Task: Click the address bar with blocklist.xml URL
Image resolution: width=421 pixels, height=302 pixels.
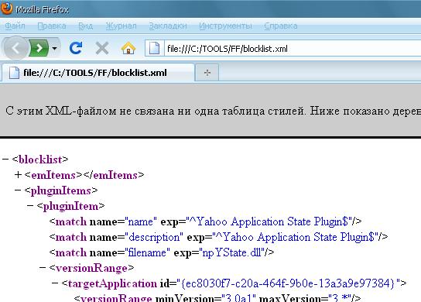Action: point(293,49)
